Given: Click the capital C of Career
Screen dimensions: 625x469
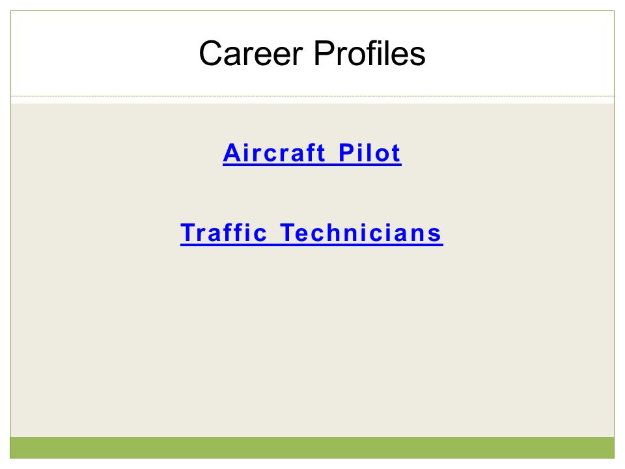Looking at the screenshot, I should tap(211, 53).
